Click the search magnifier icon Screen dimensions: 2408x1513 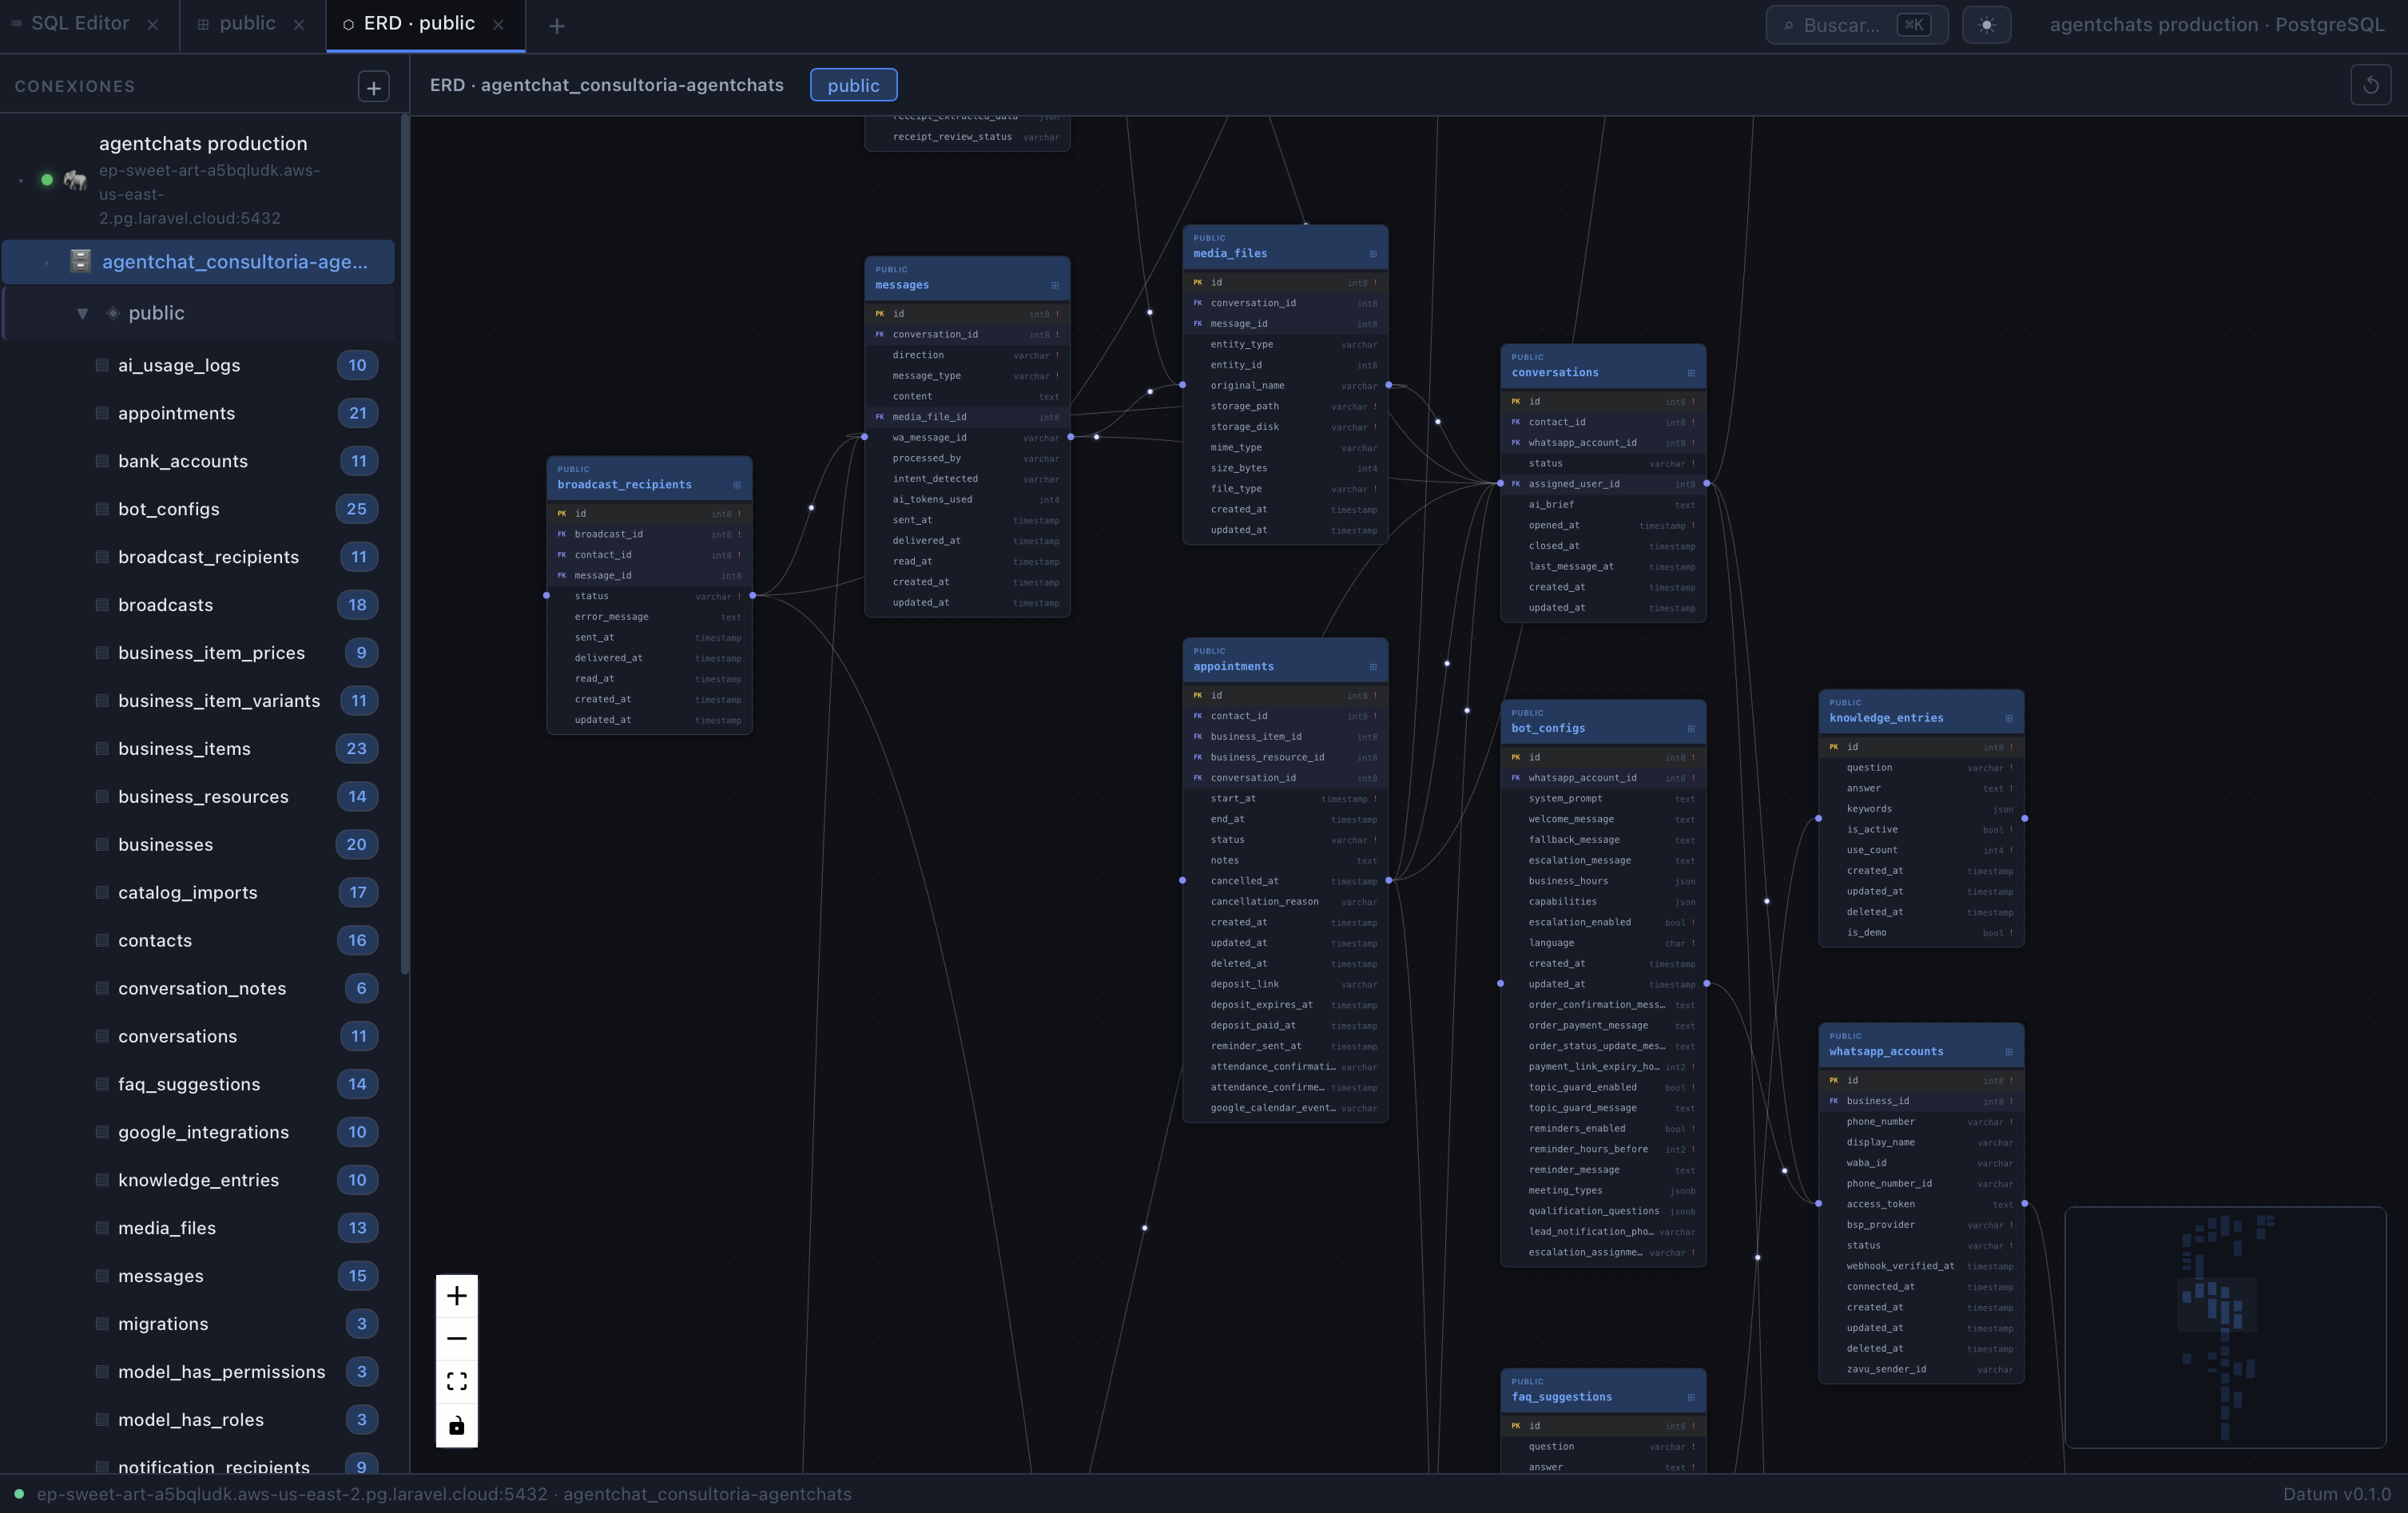tap(1788, 25)
